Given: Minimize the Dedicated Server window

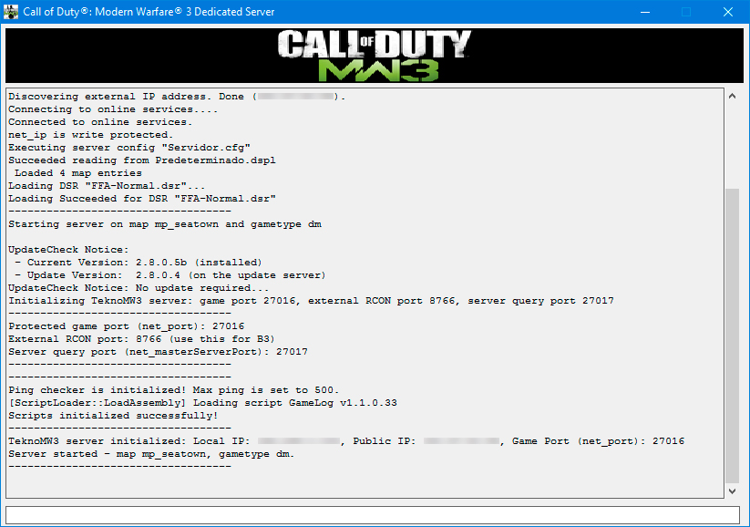Looking at the screenshot, I should pos(645,12).
